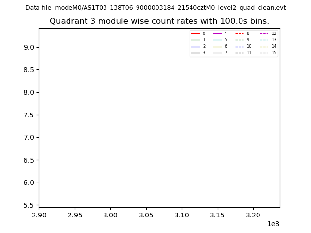Click legend label 15 with the gray dashed line
Screen dimensions: 311x233
pos(274,53)
